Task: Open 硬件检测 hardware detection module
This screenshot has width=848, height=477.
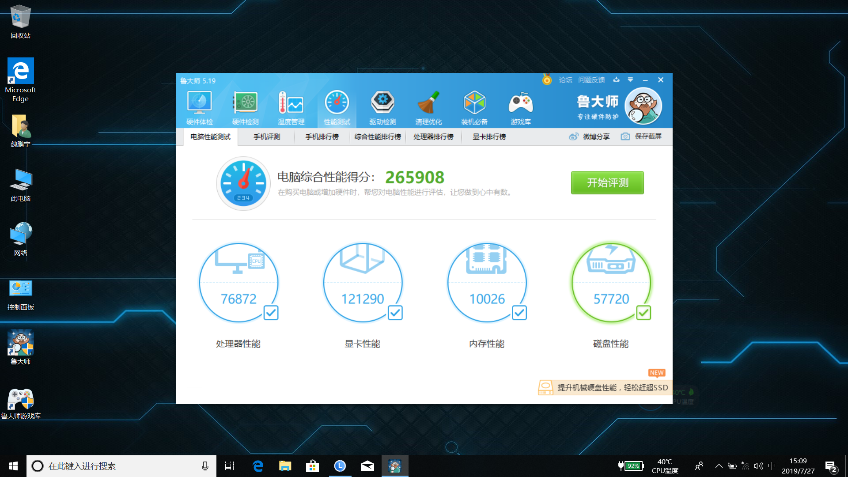Action: coord(246,108)
